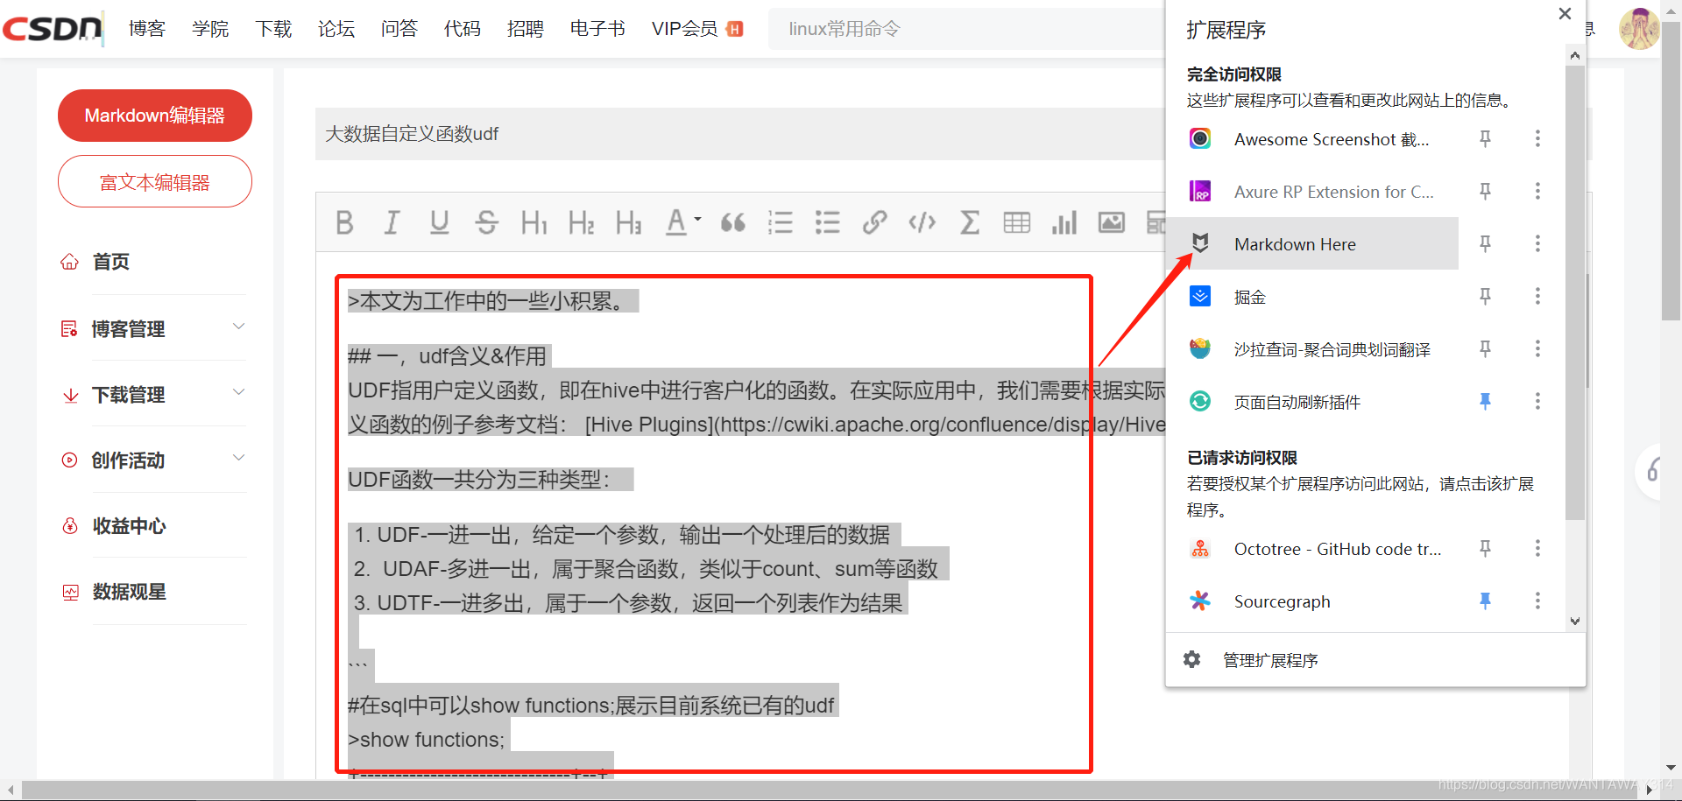Open the VIP会员 navigation item

(x=697, y=29)
